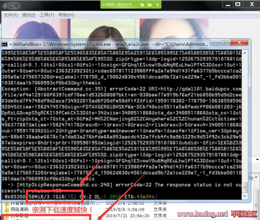
Task: Click the cmd.exe window title text
Action: coord(109,44)
